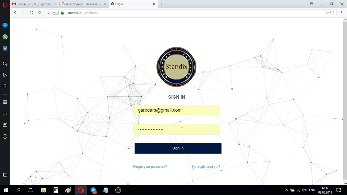Image resolution: width=347 pixels, height=195 pixels.
Task: Open the notepad-like app on the taskbar
Action: (105, 190)
